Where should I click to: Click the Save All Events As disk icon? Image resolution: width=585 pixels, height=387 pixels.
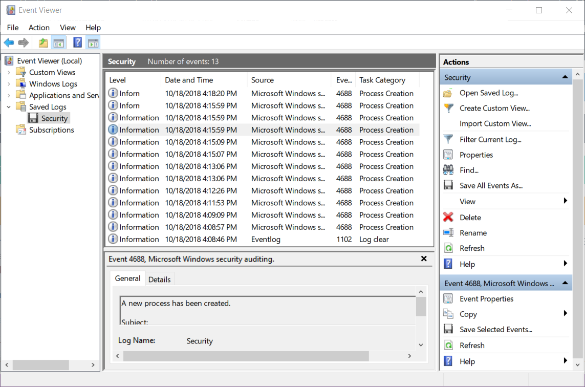[448, 185]
